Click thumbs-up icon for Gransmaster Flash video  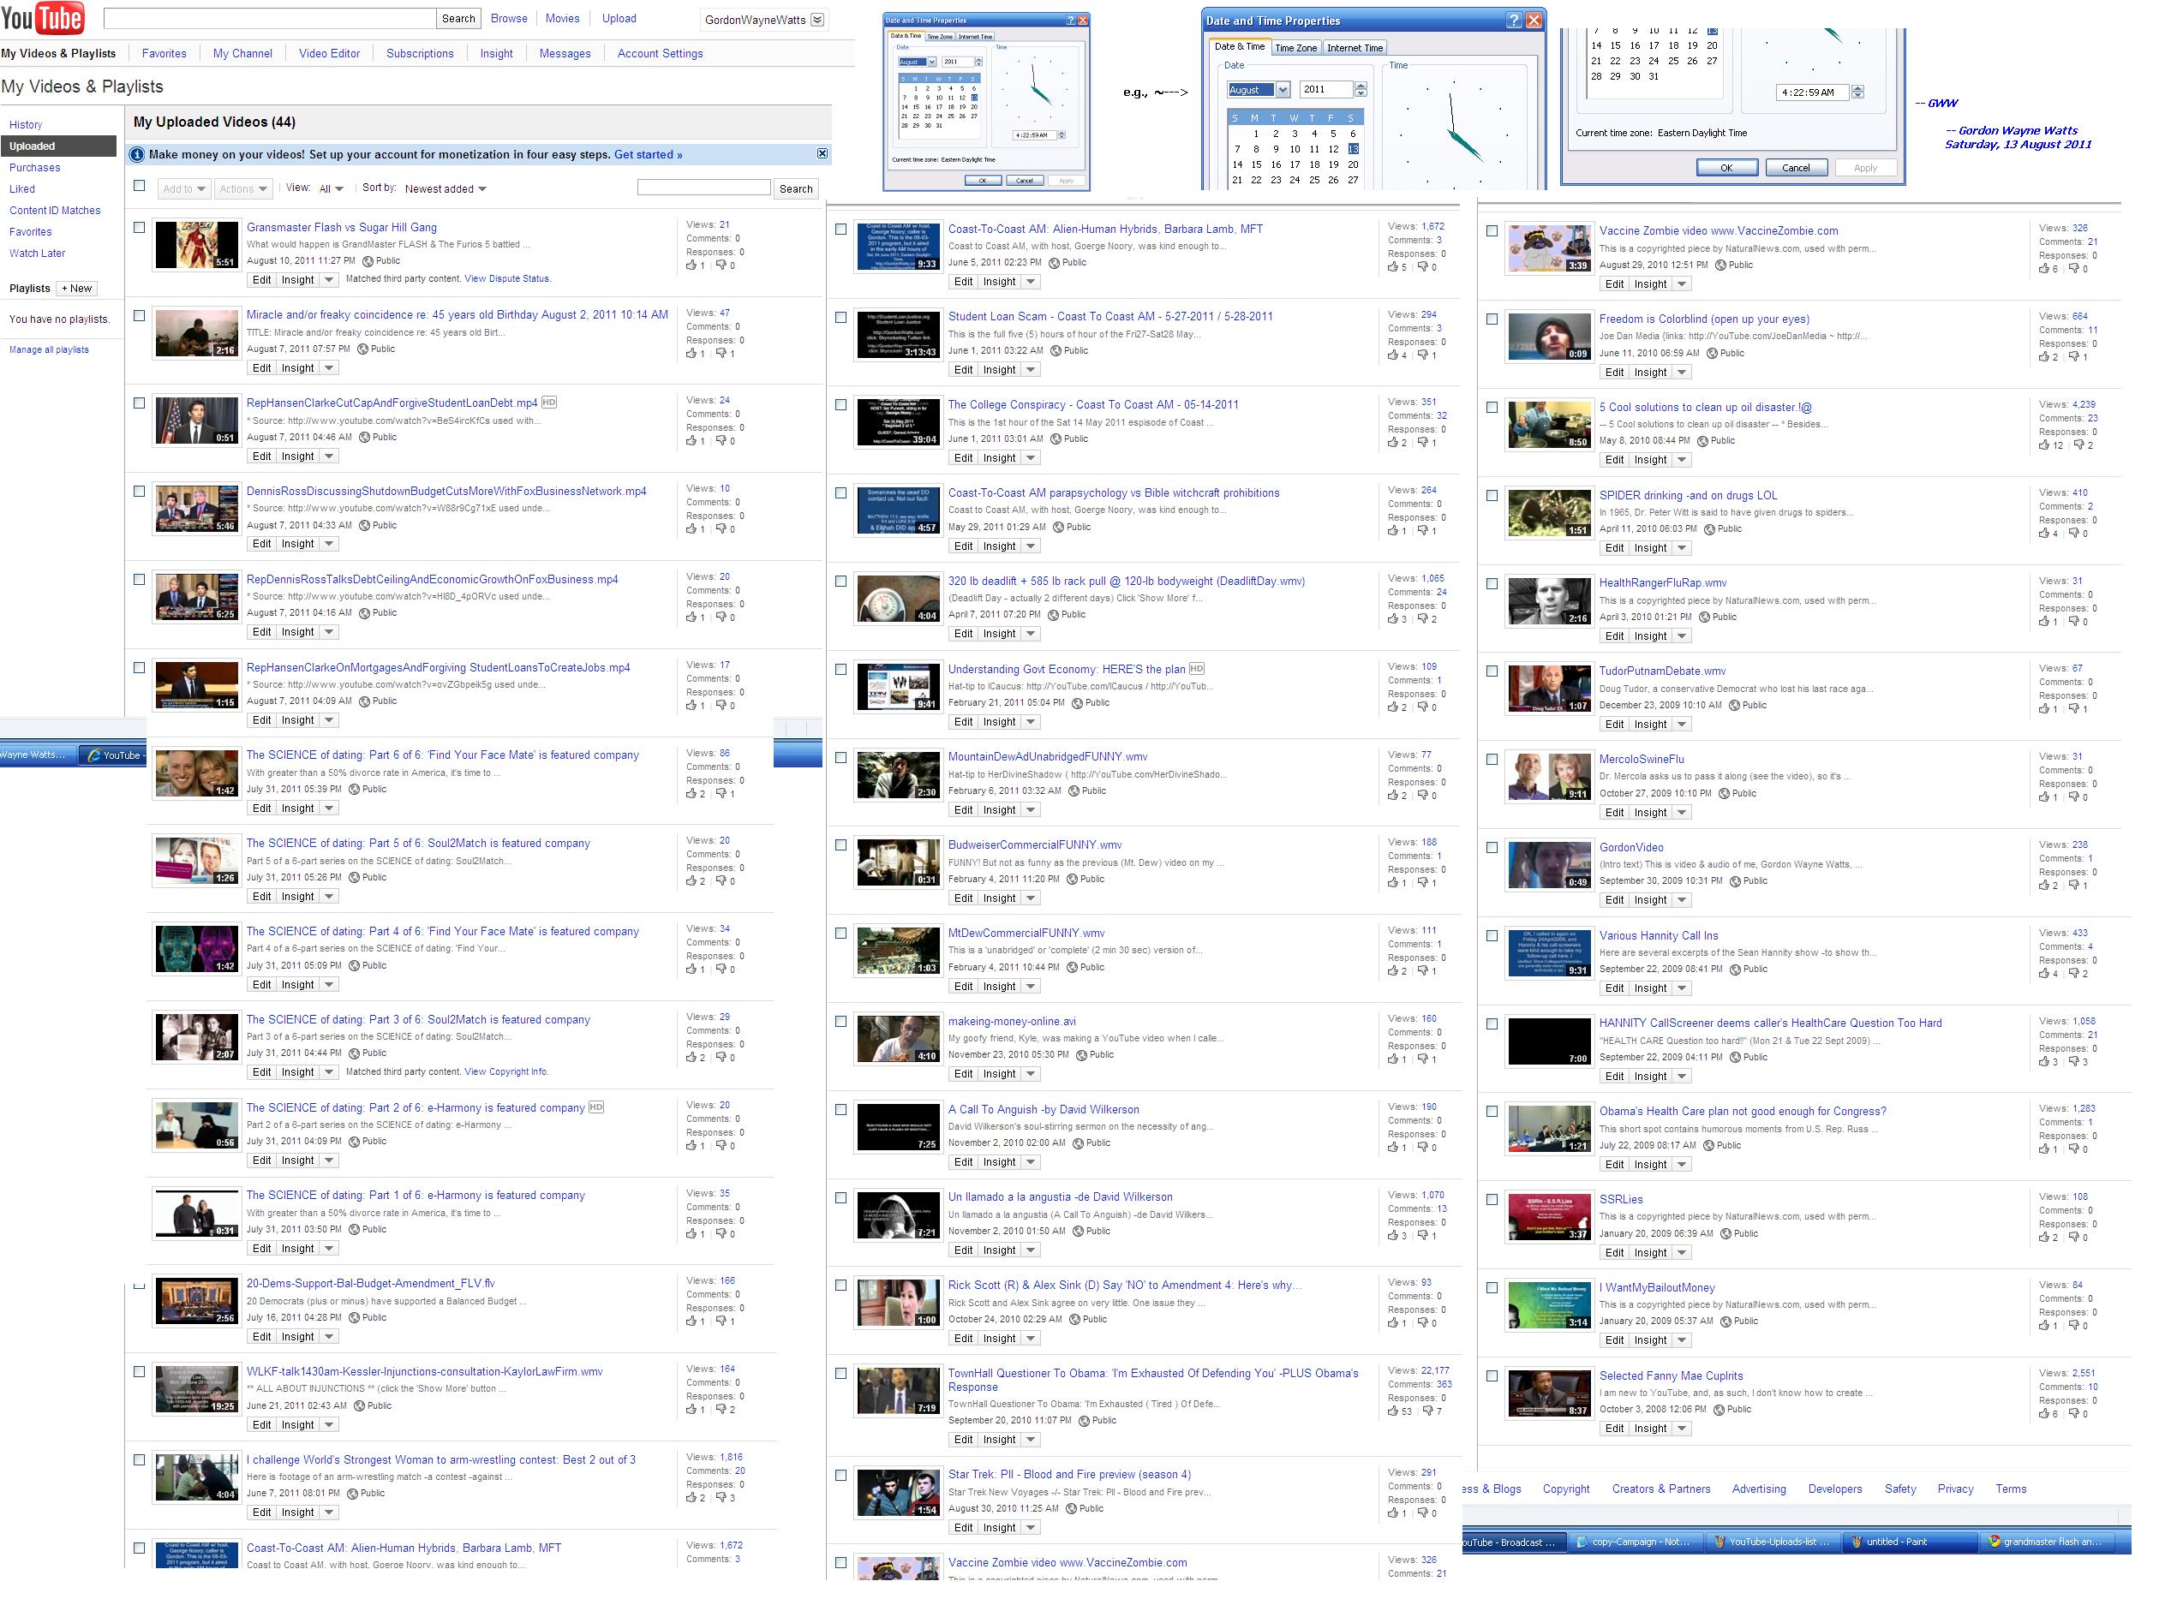click(x=691, y=266)
